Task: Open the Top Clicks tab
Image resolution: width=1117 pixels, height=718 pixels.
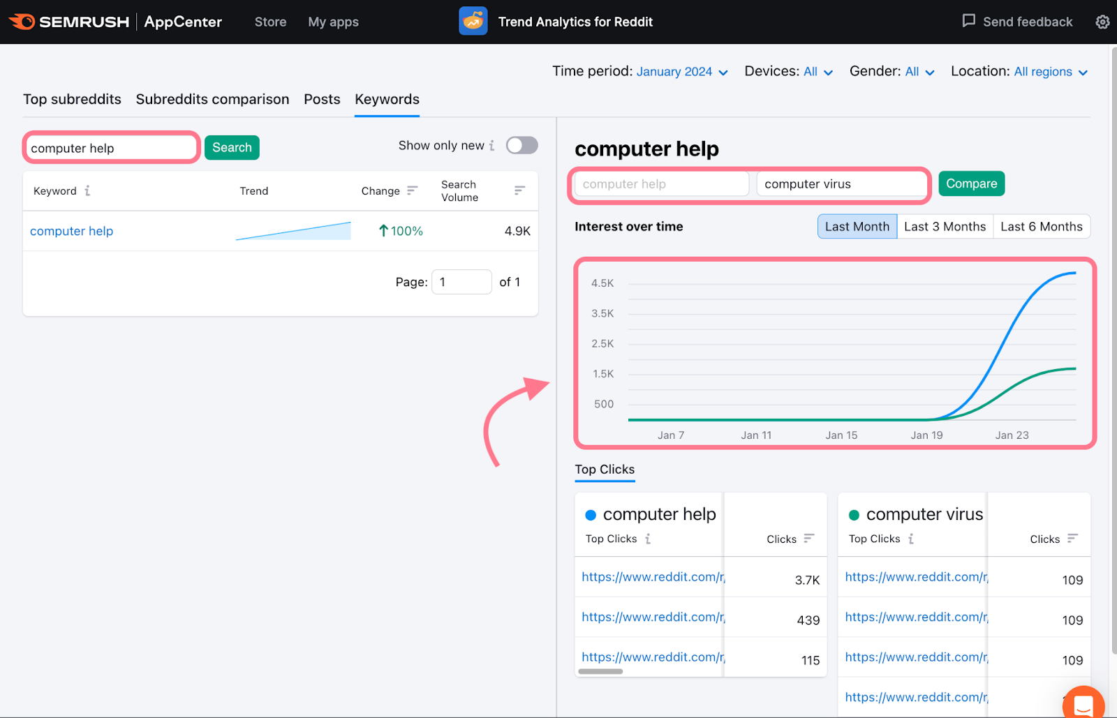Action: (605, 470)
